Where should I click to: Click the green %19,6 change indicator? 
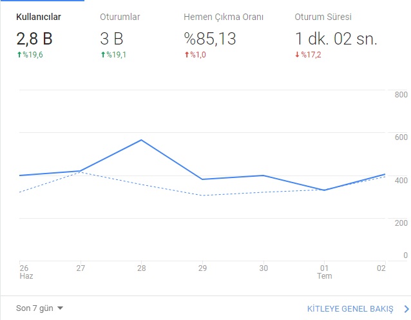tap(30, 55)
